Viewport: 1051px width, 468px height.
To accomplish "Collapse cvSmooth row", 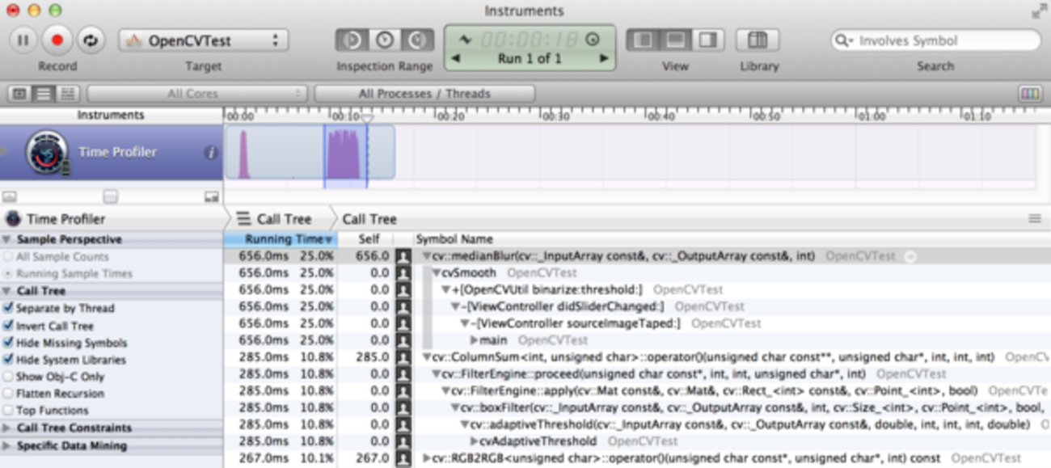I will (x=437, y=273).
